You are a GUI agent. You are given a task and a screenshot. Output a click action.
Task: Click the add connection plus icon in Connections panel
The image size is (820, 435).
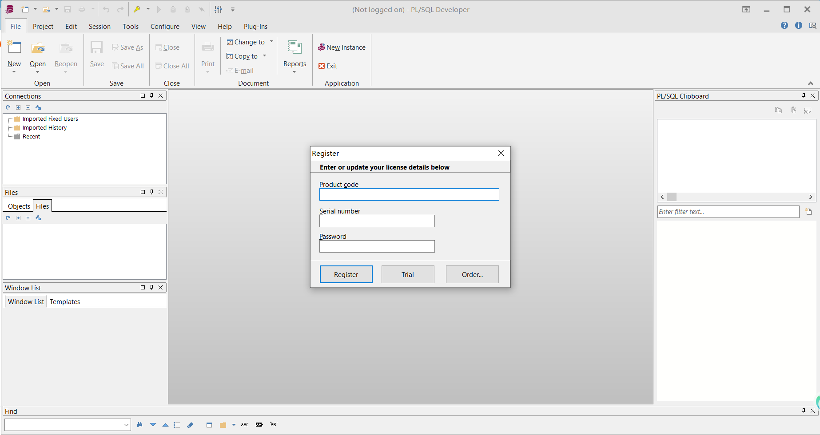[x=18, y=107]
